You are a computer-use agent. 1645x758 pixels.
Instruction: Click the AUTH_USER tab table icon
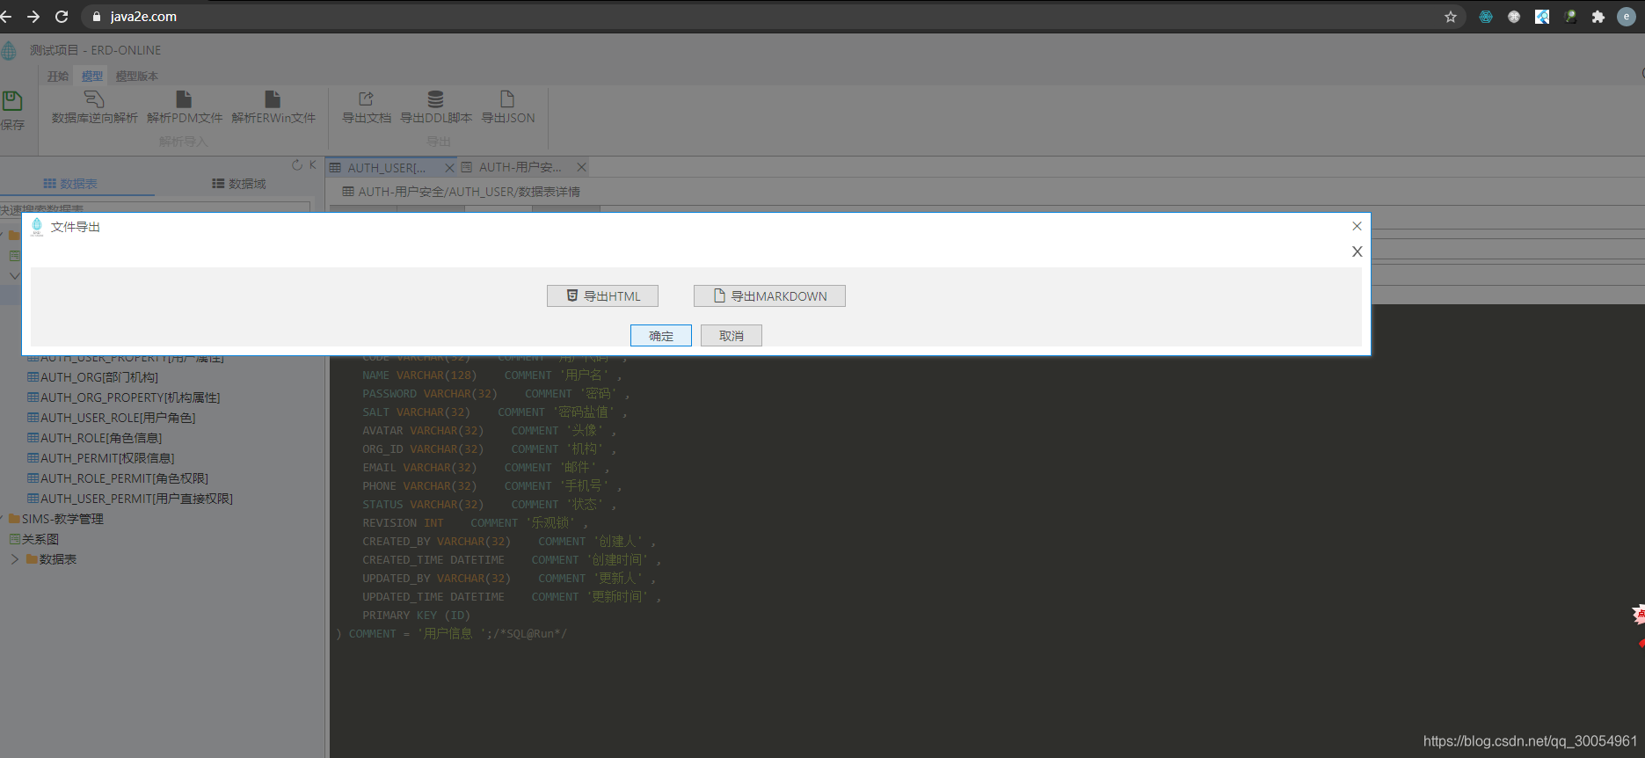(335, 168)
